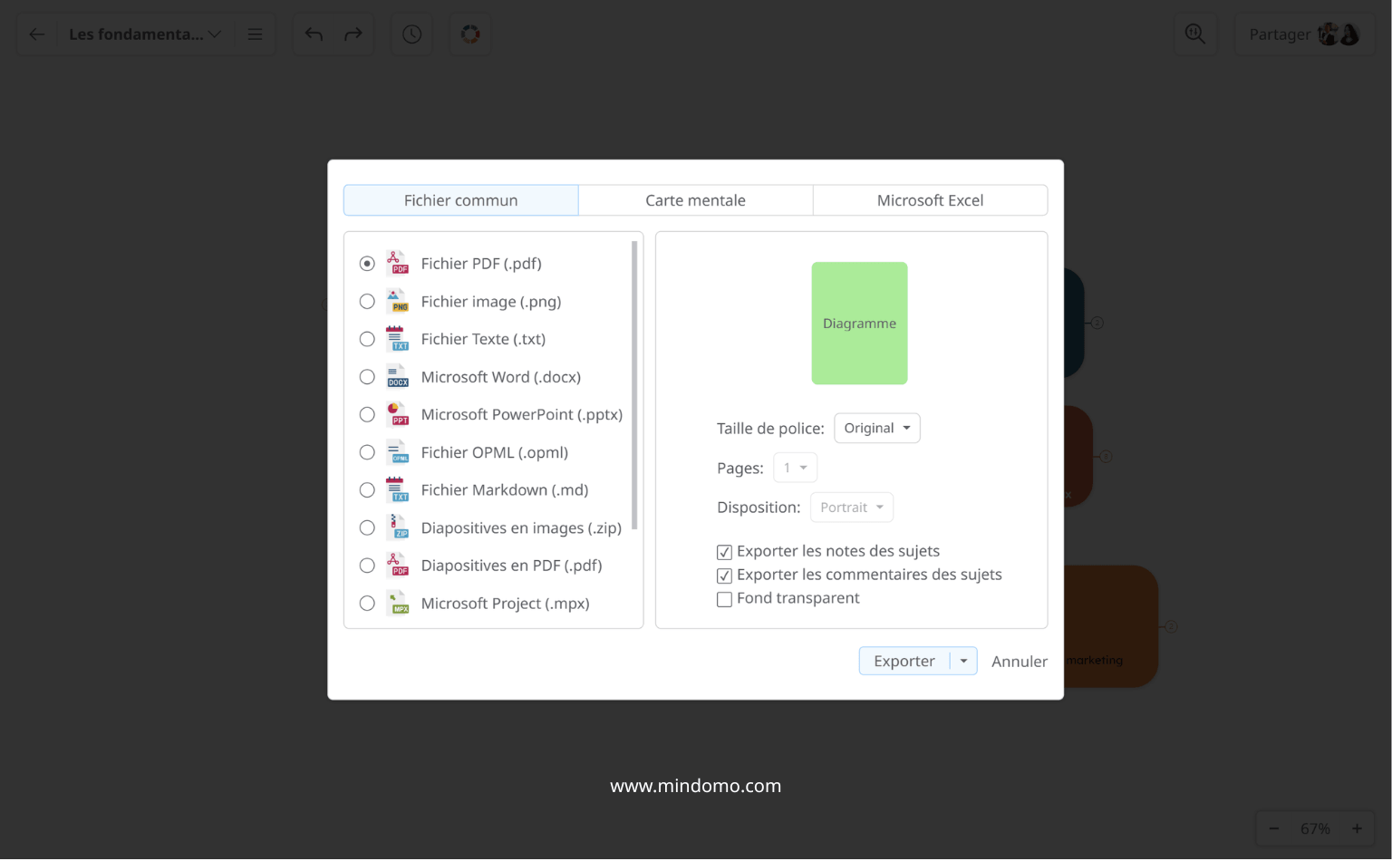Click the PowerPoint PPT file icon
1392x861 pixels.
tap(397, 415)
